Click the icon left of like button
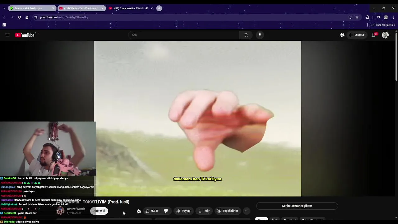 pos(139,211)
